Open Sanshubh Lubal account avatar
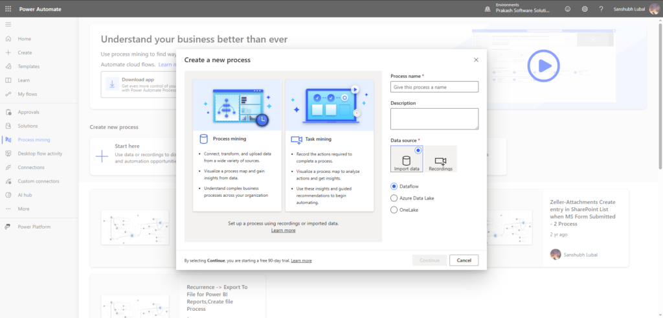 654,9
